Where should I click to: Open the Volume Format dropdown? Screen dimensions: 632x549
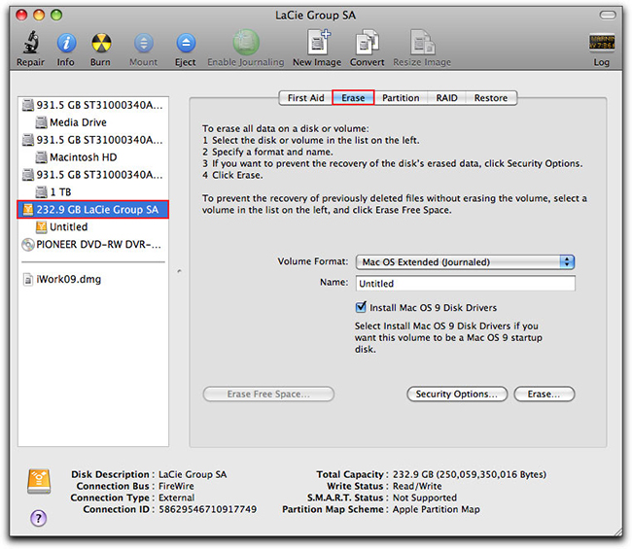[465, 262]
